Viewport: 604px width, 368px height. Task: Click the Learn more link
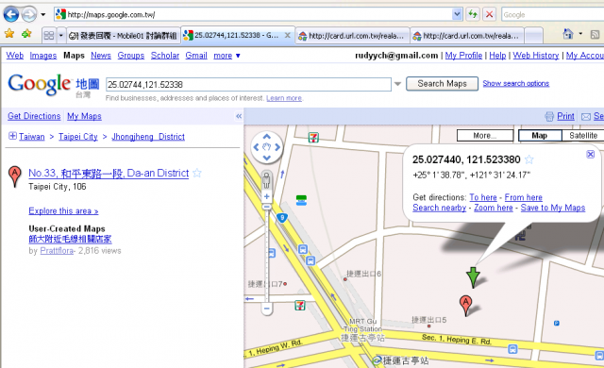[x=284, y=98]
